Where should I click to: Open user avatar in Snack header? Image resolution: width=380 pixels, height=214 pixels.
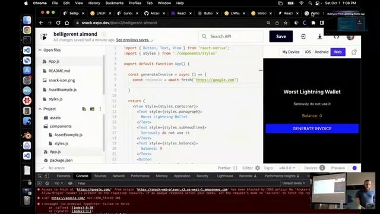click(350, 37)
